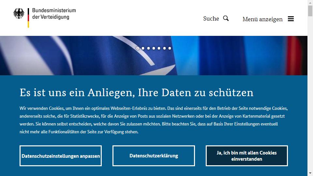Open the hamburger menu icon
The width and height of the screenshot is (313, 176).
click(291, 19)
